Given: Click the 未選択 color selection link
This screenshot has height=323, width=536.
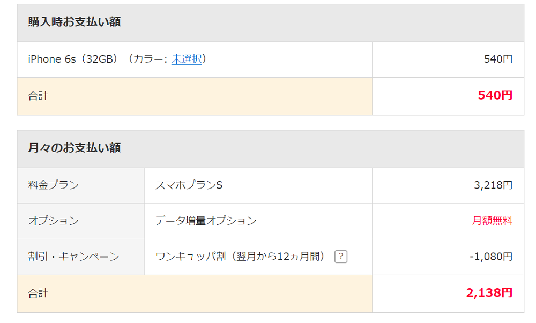Looking at the screenshot, I should (x=187, y=59).
